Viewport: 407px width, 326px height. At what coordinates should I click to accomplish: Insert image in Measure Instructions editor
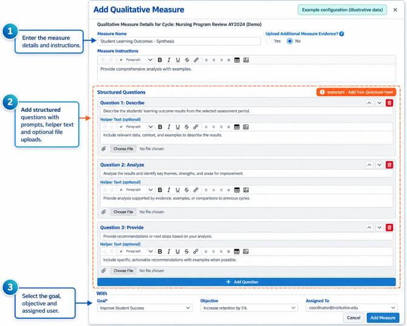(x=246, y=60)
